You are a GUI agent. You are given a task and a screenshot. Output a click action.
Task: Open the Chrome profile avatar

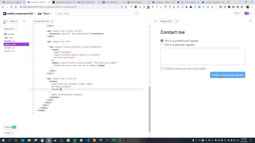point(248,7)
